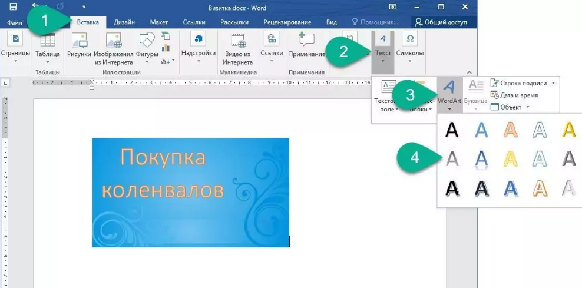Click Дата и время option
582x288 pixels.
click(514, 95)
